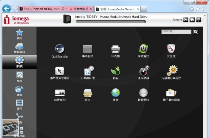Screen dimensions: 209x138
Task: Click the sidebar blue circle button
Action: (x=22, y=132)
